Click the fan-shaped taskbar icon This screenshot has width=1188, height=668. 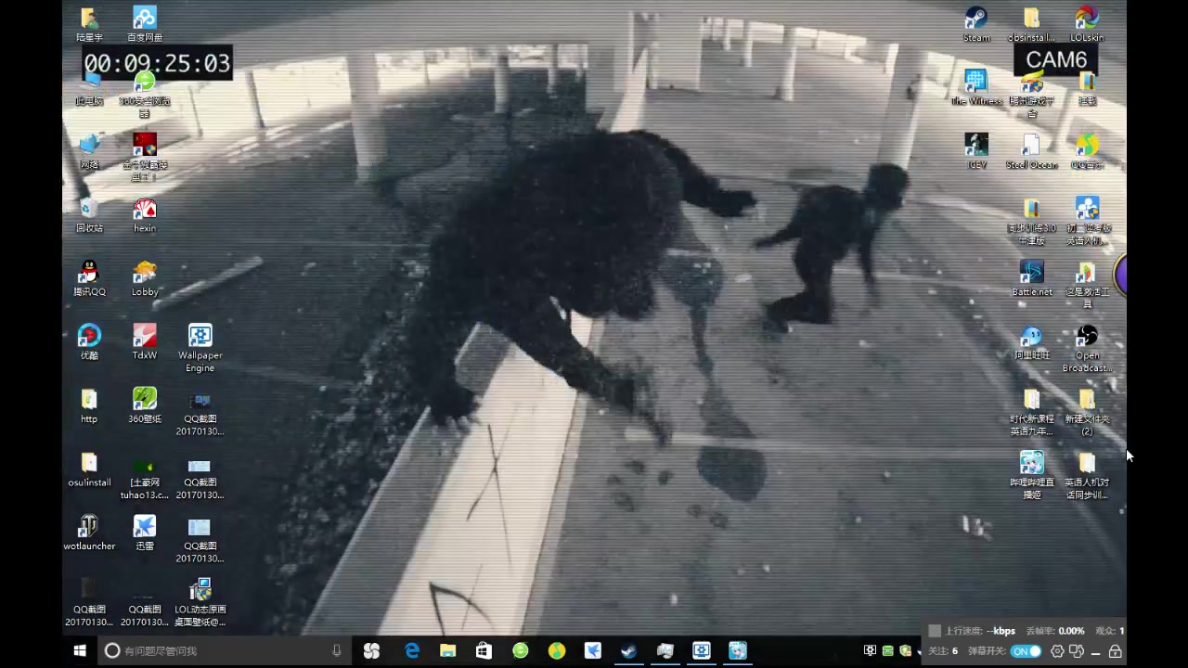[371, 651]
